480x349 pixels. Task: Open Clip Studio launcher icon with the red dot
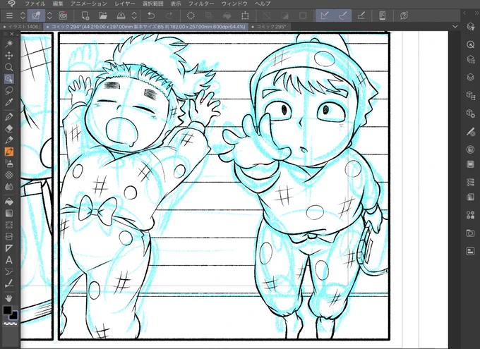[x=63, y=16]
